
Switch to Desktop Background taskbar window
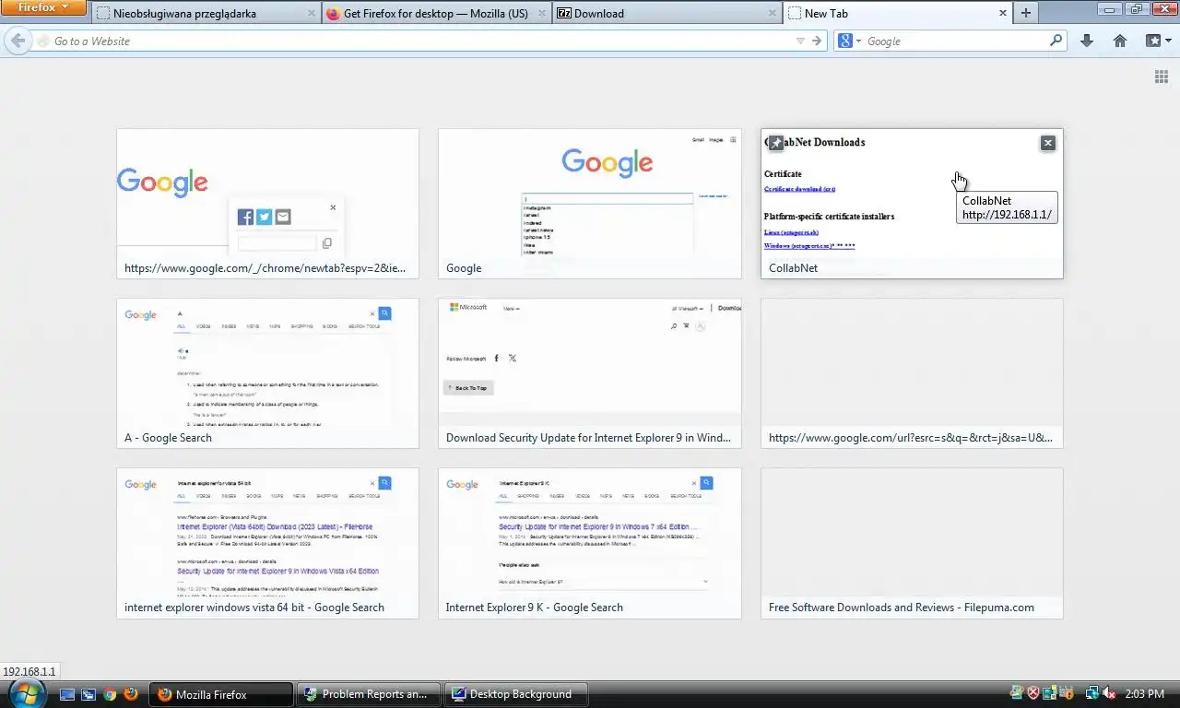(x=516, y=694)
